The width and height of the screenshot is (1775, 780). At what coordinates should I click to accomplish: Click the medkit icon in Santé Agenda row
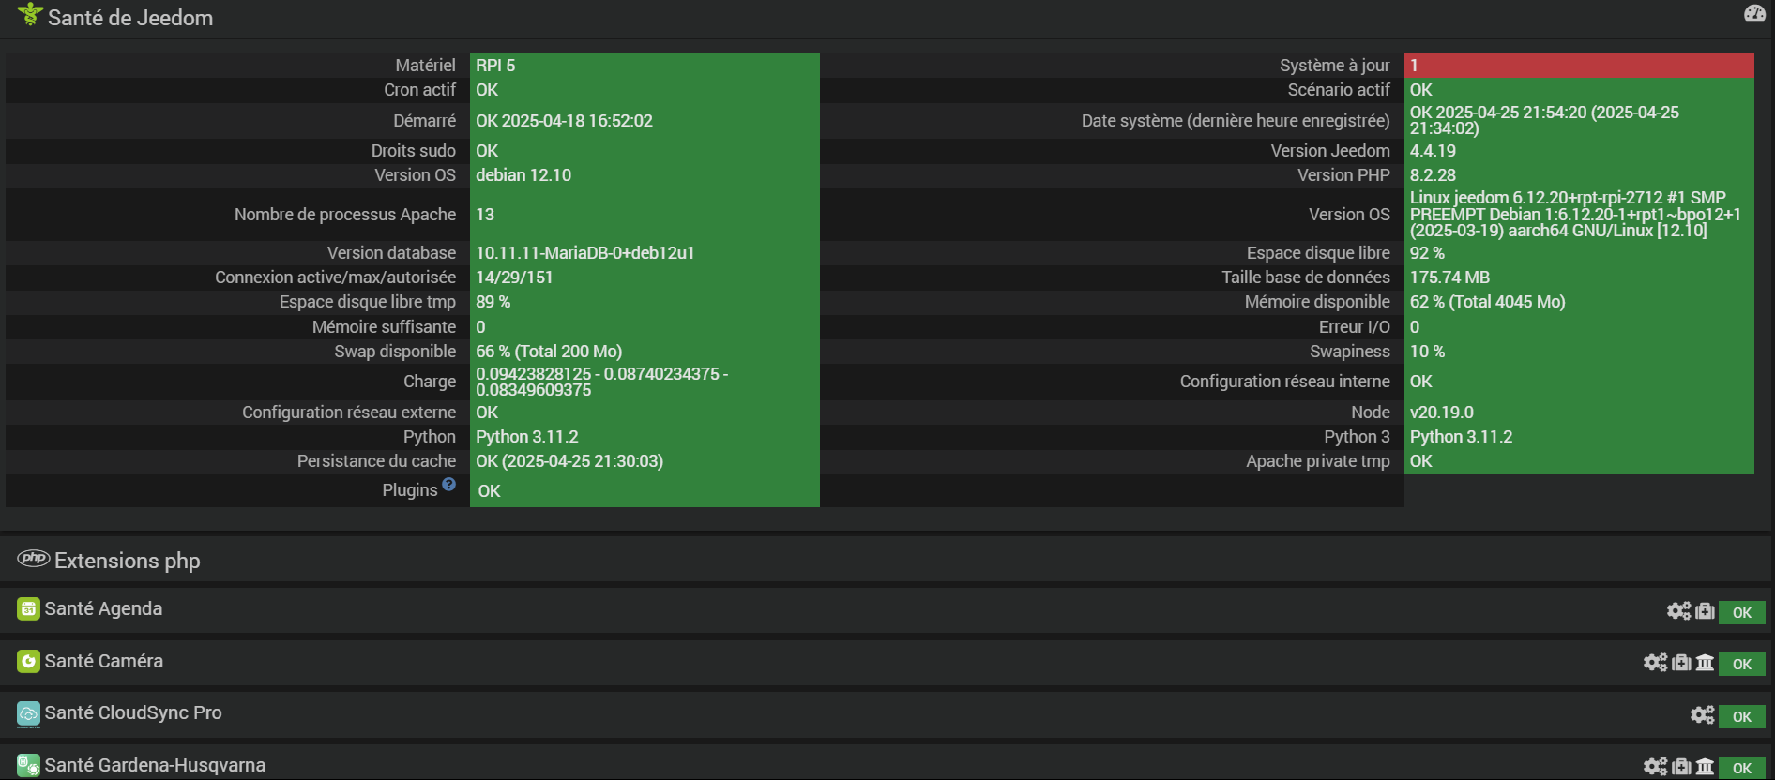(1705, 611)
